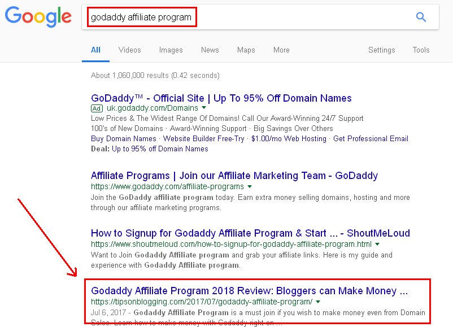
Task: Follow the Buy Domain Names sitelink
Action: click(x=124, y=139)
